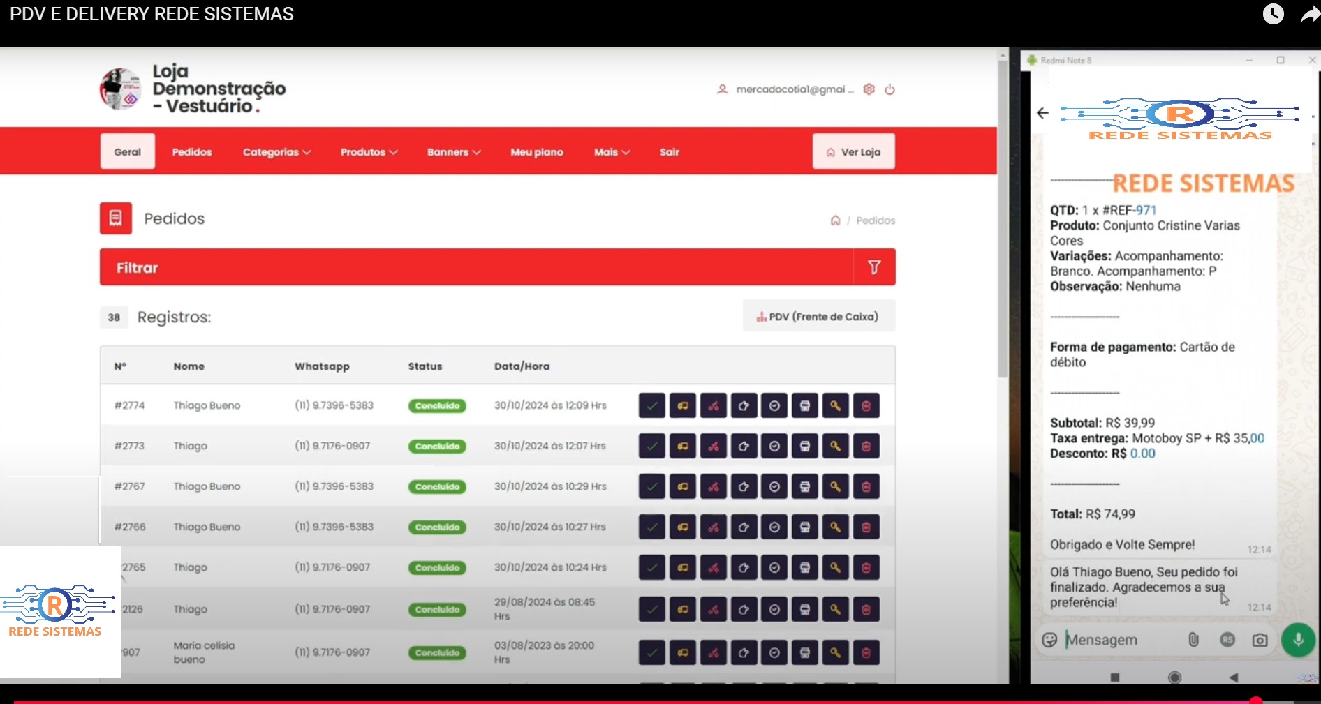
Task: Tap the emoji icon in the WhatsApp message bar
Action: [1049, 640]
